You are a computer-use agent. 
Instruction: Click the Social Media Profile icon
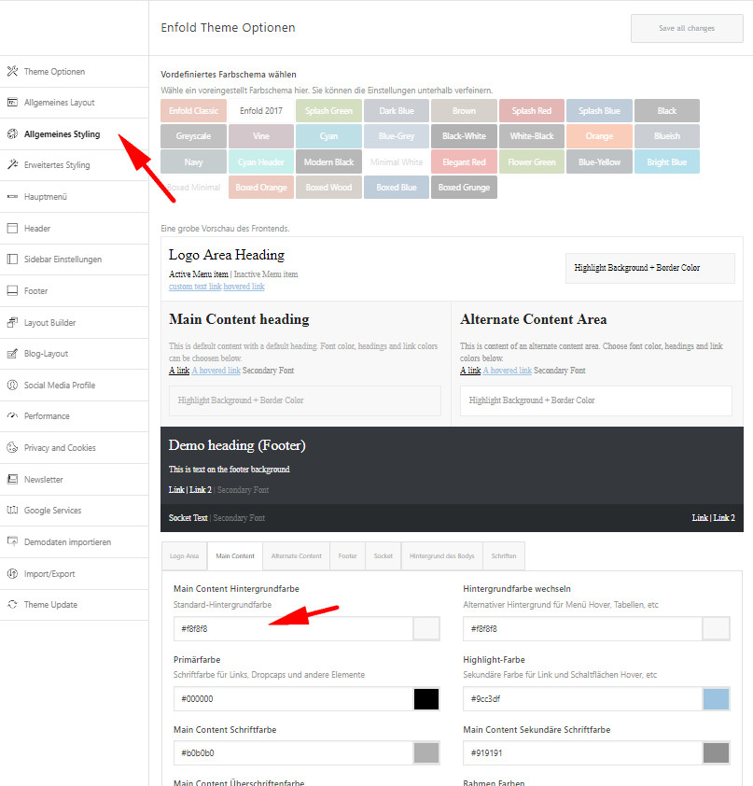click(12, 385)
